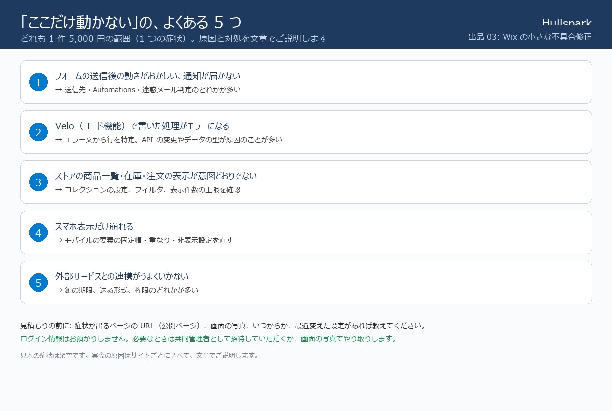612x411 pixels.
Task: Click the title 外部サービスとの連携がうまくいかない
Action: pyautogui.click(x=121, y=276)
